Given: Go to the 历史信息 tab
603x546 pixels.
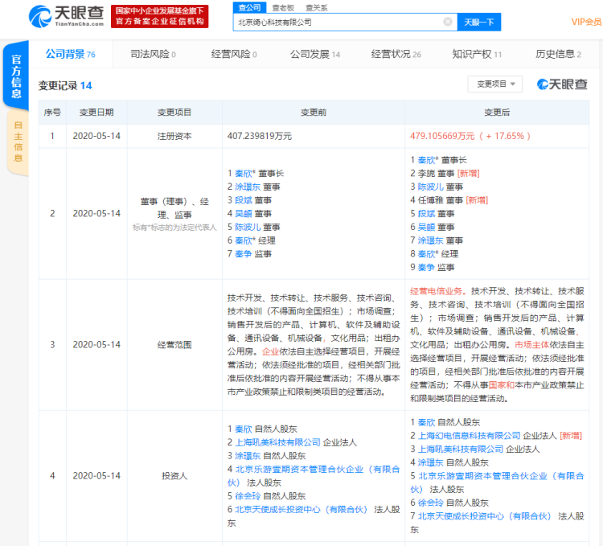Looking at the screenshot, I should pyautogui.click(x=558, y=55).
